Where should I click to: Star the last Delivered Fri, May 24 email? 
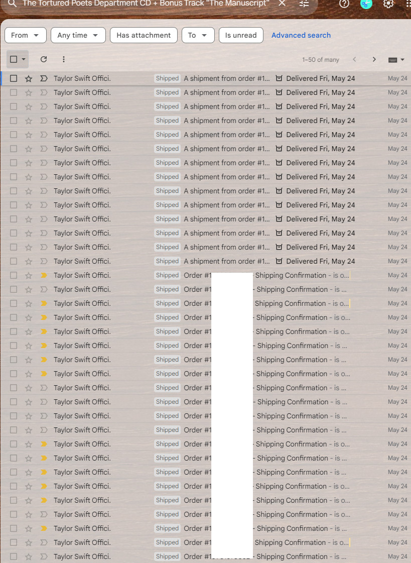tap(29, 261)
